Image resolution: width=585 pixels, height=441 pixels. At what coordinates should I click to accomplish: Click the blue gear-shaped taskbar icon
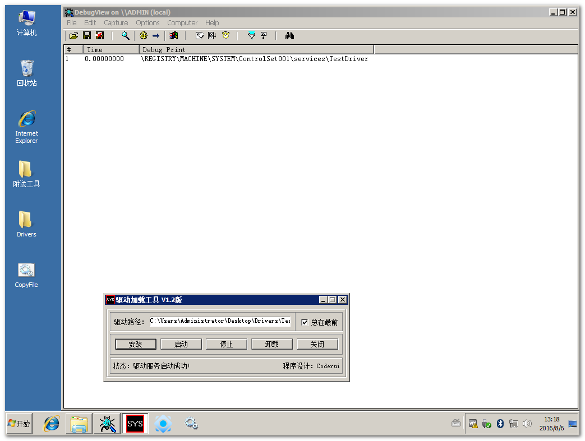pyautogui.click(x=163, y=424)
